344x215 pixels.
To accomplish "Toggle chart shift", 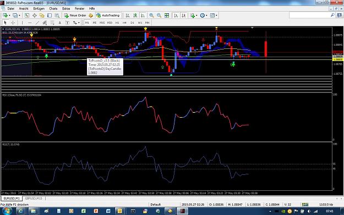I will tap(184, 15).
